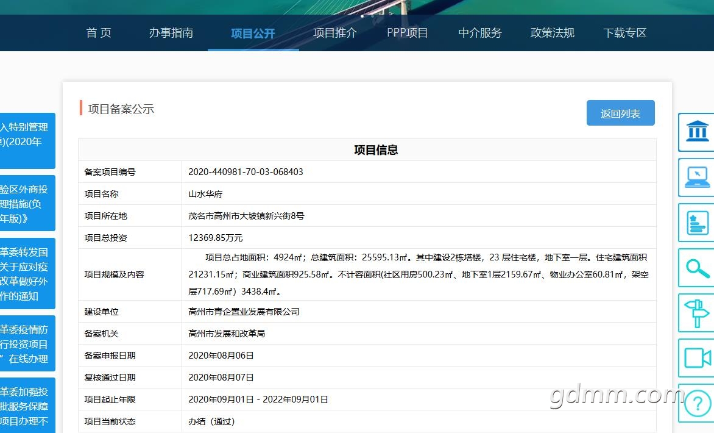This screenshot has height=433, width=714.
Task: Select review date 2020年08月07日
Action: click(x=221, y=378)
